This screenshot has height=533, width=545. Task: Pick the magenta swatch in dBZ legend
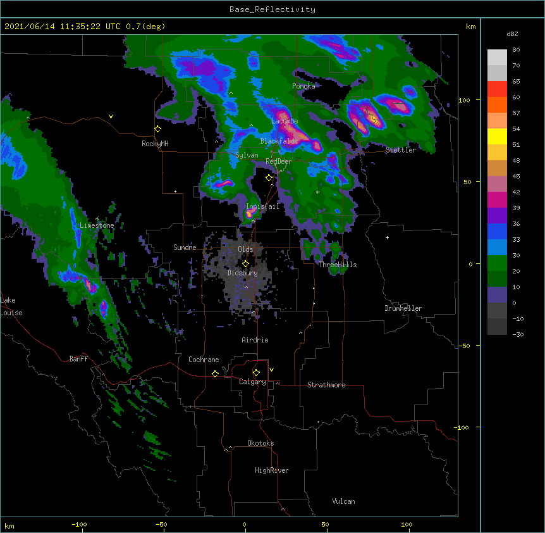pos(497,199)
